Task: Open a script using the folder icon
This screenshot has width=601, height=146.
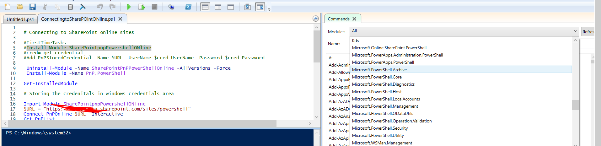Action: pos(20,7)
